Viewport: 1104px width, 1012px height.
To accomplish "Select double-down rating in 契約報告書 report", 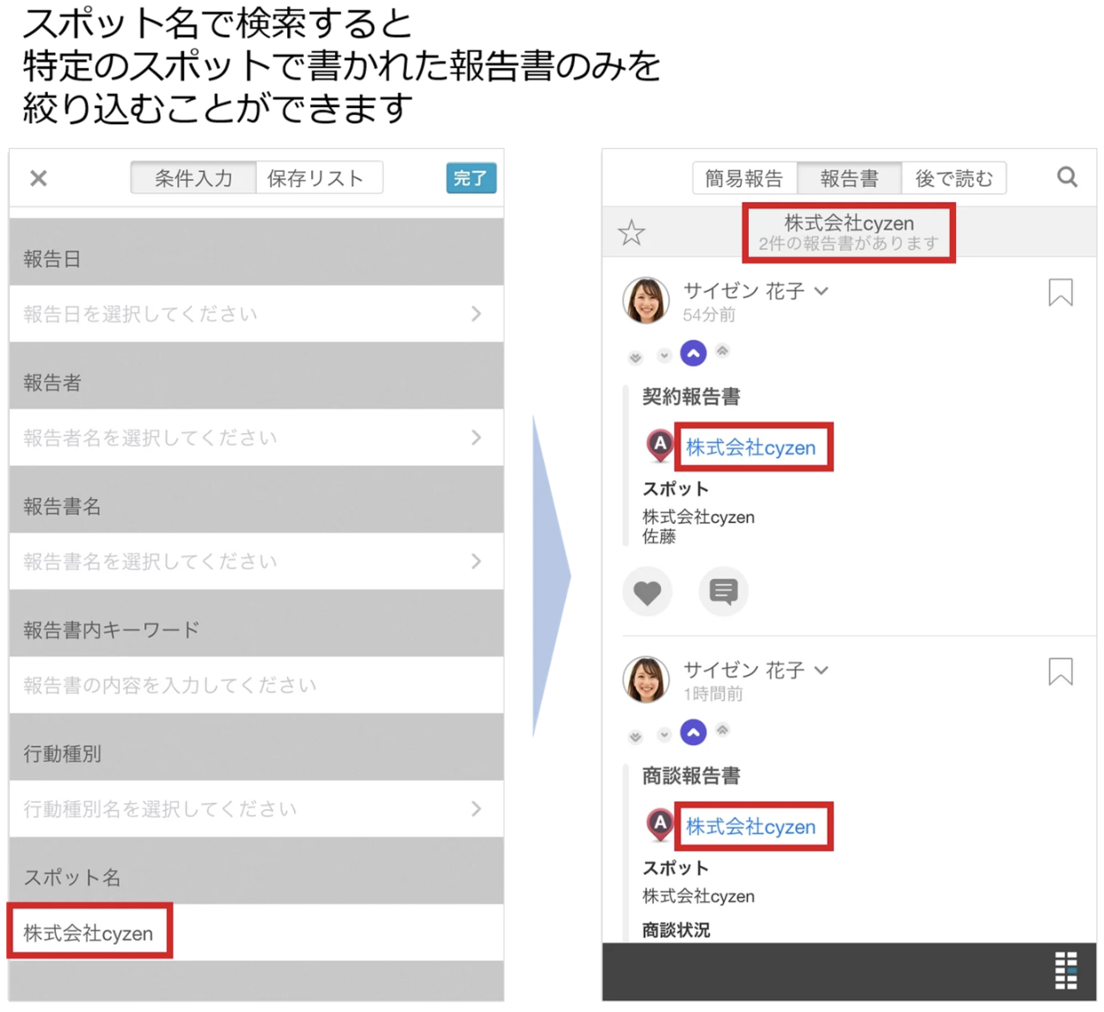I will click(x=635, y=357).
